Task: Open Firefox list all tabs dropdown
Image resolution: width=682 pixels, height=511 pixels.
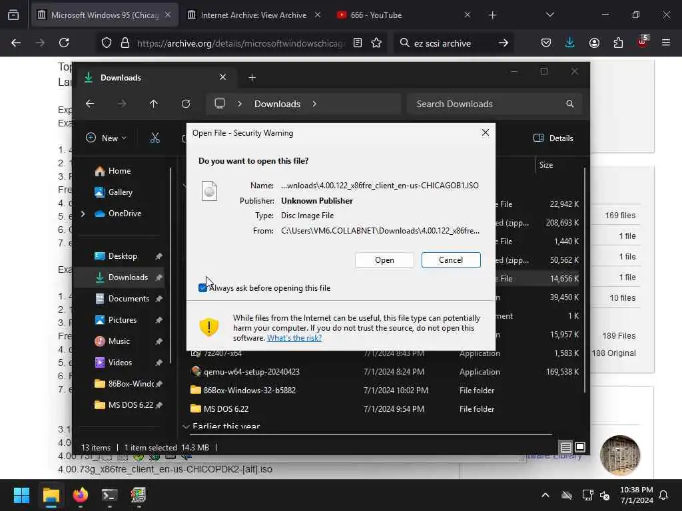Action: click(549, 15)
